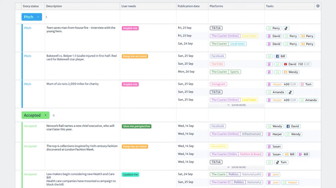Click Accepted status of Network Rail story
The height and width of the screenshot is (188, 336).
(x=30, y=126)
